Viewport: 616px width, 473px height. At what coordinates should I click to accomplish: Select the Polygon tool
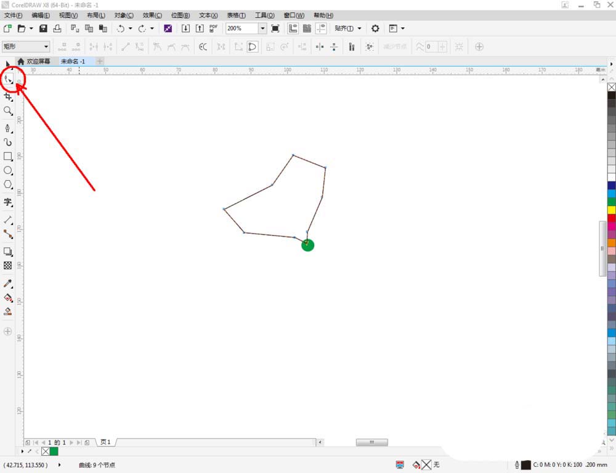click(8, 184)
